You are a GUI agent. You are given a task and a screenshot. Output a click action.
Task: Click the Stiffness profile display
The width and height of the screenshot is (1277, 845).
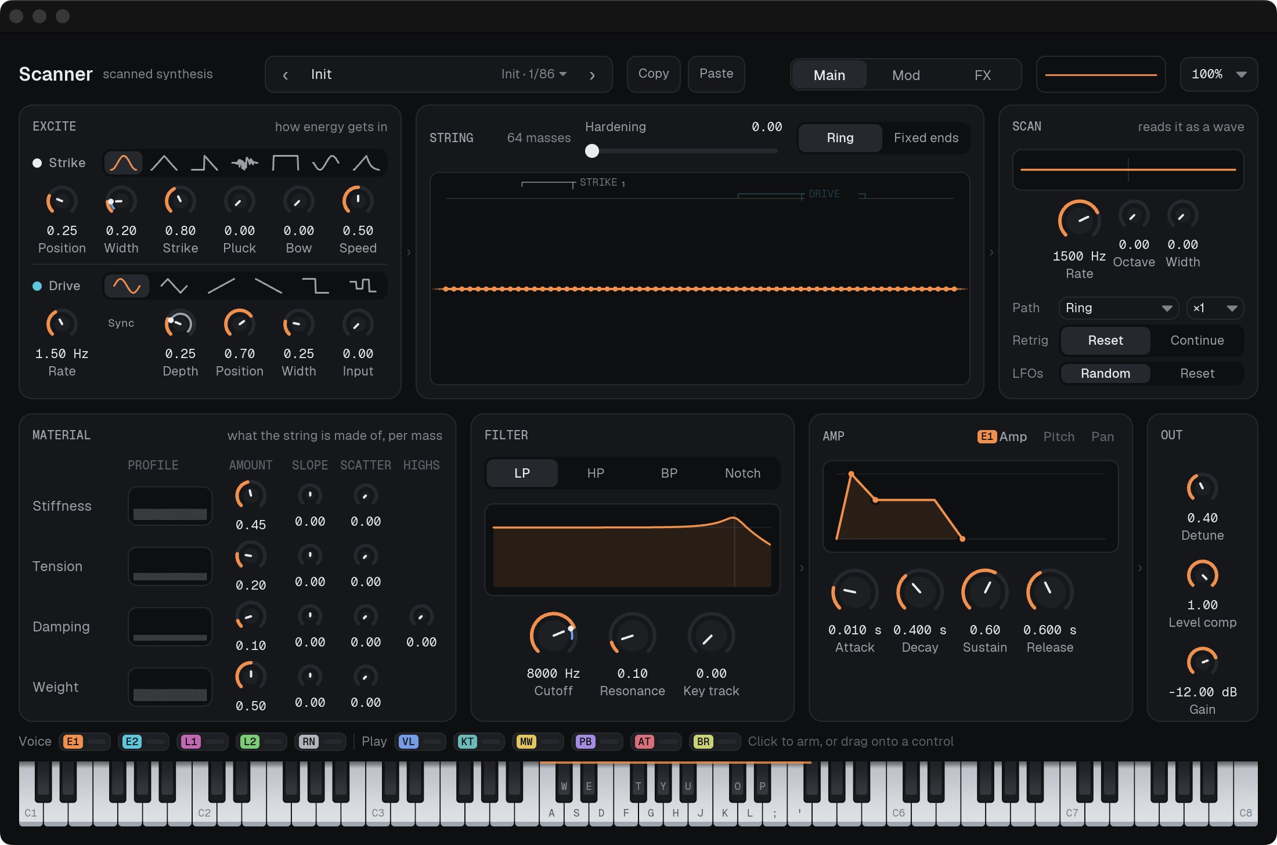pos(170,506)
